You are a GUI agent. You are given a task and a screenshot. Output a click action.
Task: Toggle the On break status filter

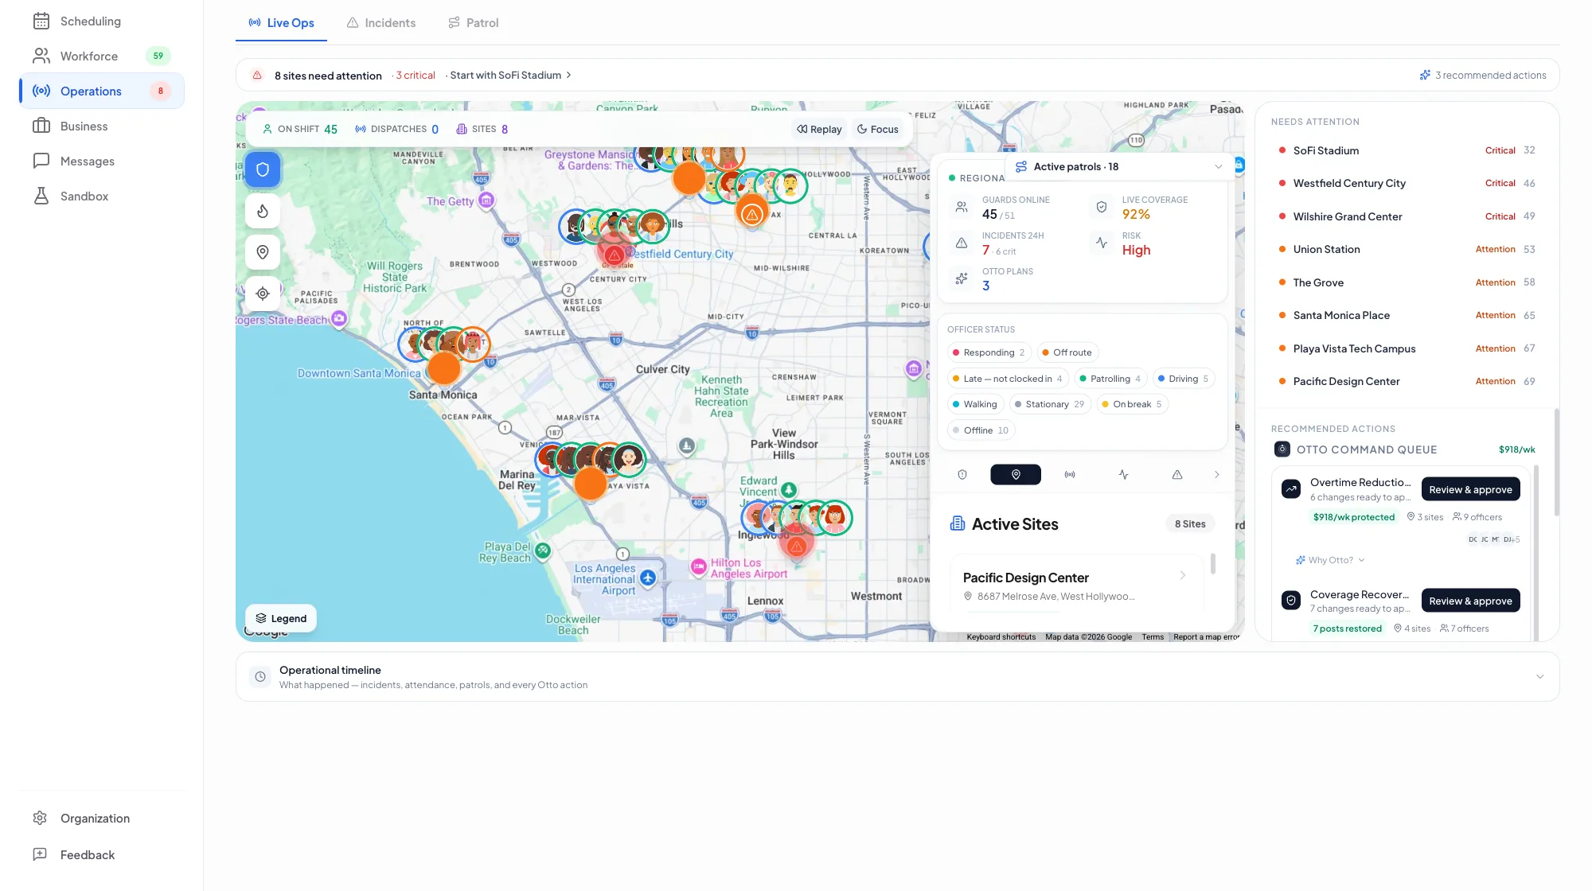1132,405
